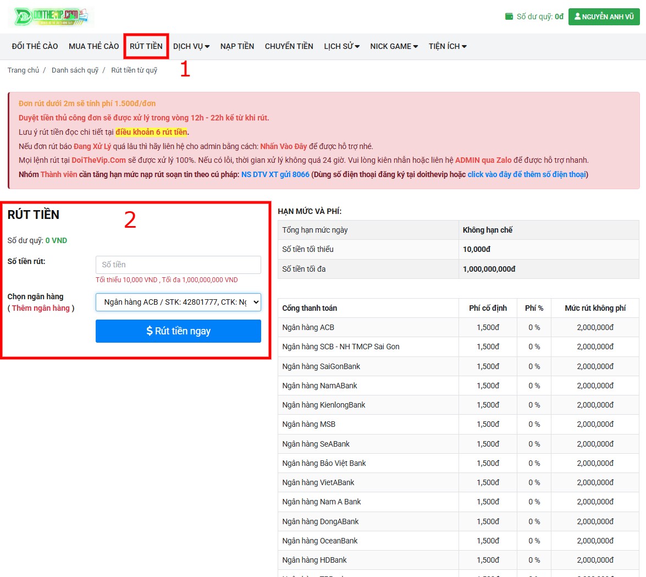The image size is (646, 577).
Task: Expand the TIỆN ÍCH dropdown menu
Action: pos(448,46)
